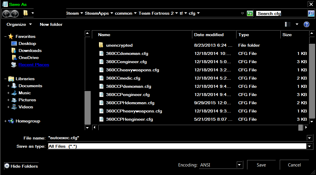
Task: Click the Forward navigation arrow
Action: pyautogui.click(x=15, y=14)
